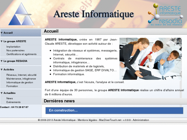Open Réseaux, Internet, sécurité link
Image resolution: width=187 pixels, height=140 pixels.
[21, 75]
